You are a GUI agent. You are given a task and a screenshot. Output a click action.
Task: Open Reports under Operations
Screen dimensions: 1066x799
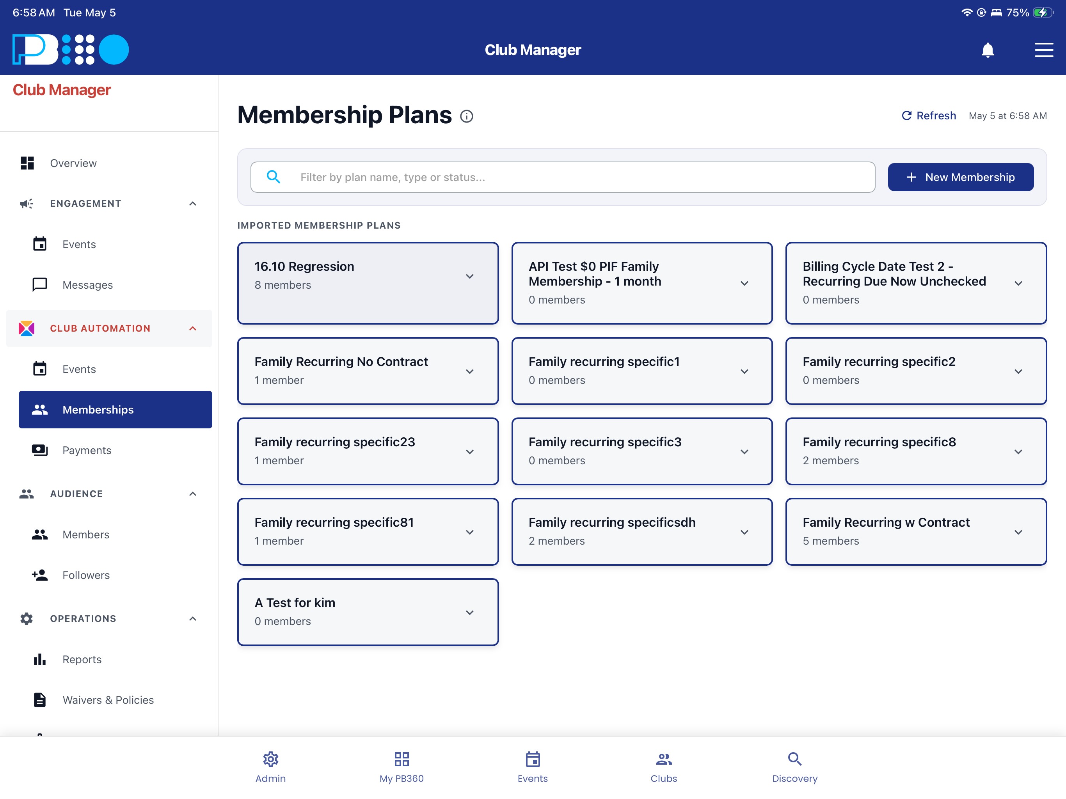tap(115, 659)
